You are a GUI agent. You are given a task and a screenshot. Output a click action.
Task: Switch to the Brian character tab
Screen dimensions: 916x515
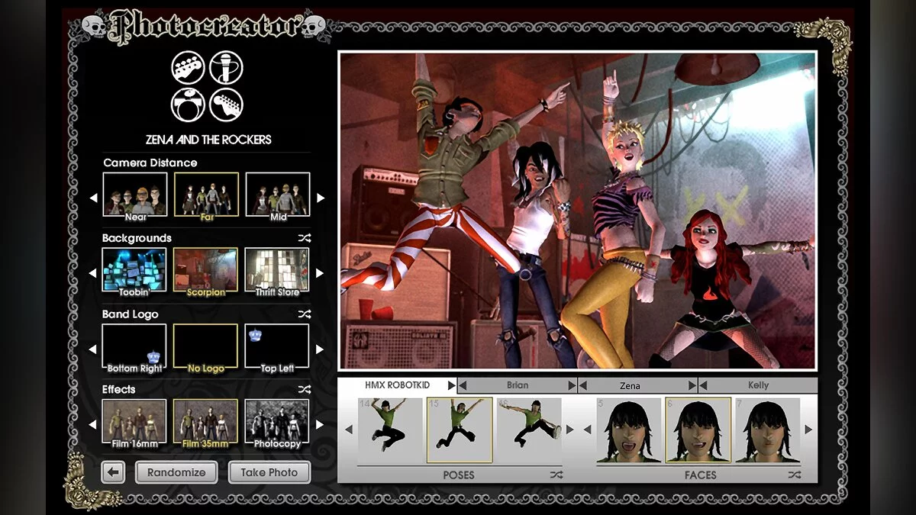(x=518, y=385)
